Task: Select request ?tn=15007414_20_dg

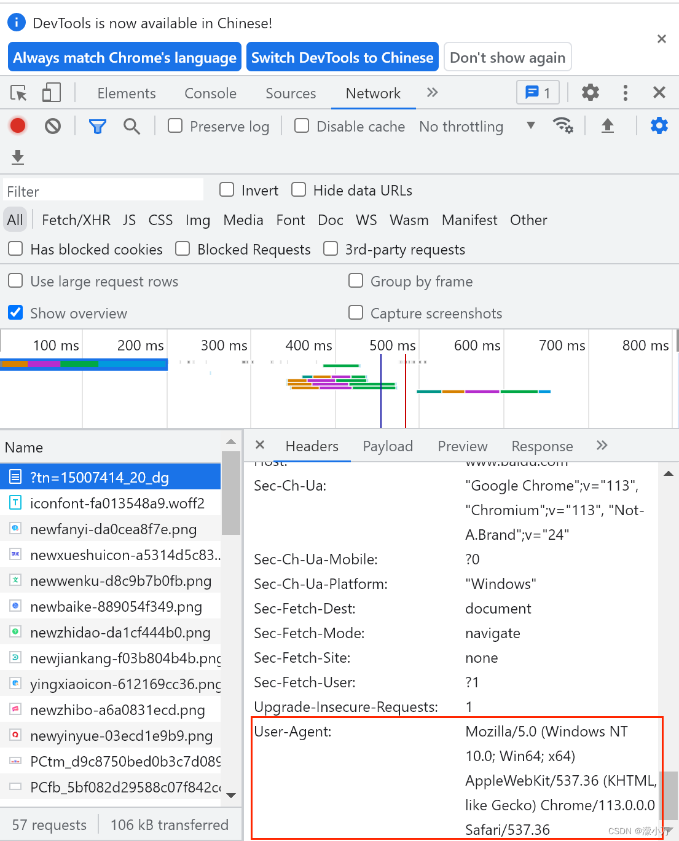Action: 111,477
